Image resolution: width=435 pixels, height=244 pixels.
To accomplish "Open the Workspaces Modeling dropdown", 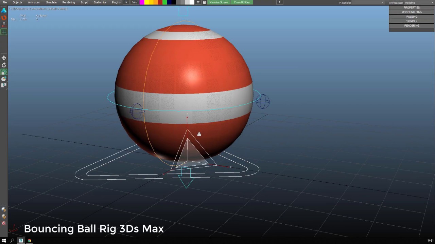I will [x=418, y=2].
